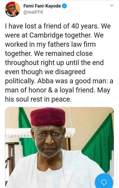
Task: Click the word "Cambridge" in the tweet
Action: point(46,35)
